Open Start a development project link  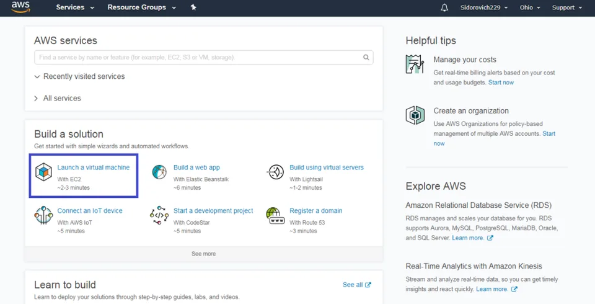pos(213,211)
